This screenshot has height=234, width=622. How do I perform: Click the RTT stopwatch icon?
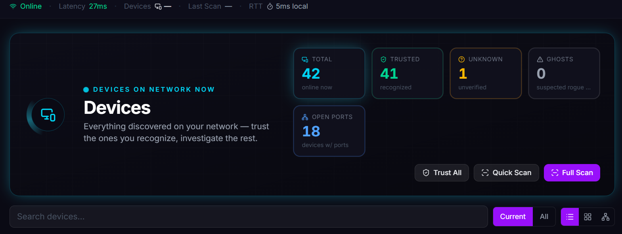coord(270,6)
